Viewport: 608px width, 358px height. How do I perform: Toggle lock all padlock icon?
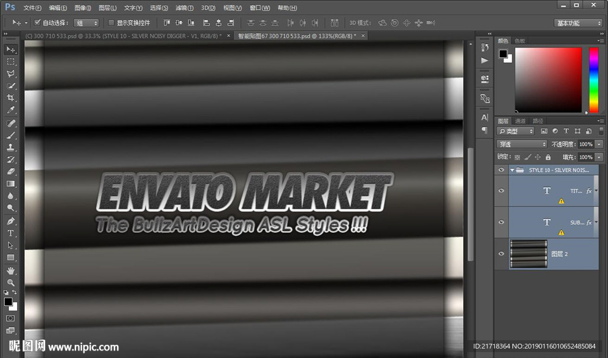(x=548, y=157)
